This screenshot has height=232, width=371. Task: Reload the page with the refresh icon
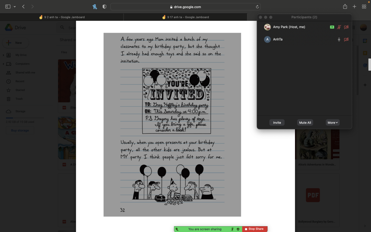click(257, 7)
